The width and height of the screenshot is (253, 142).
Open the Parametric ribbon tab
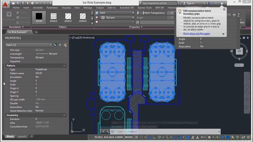[52, 7]
